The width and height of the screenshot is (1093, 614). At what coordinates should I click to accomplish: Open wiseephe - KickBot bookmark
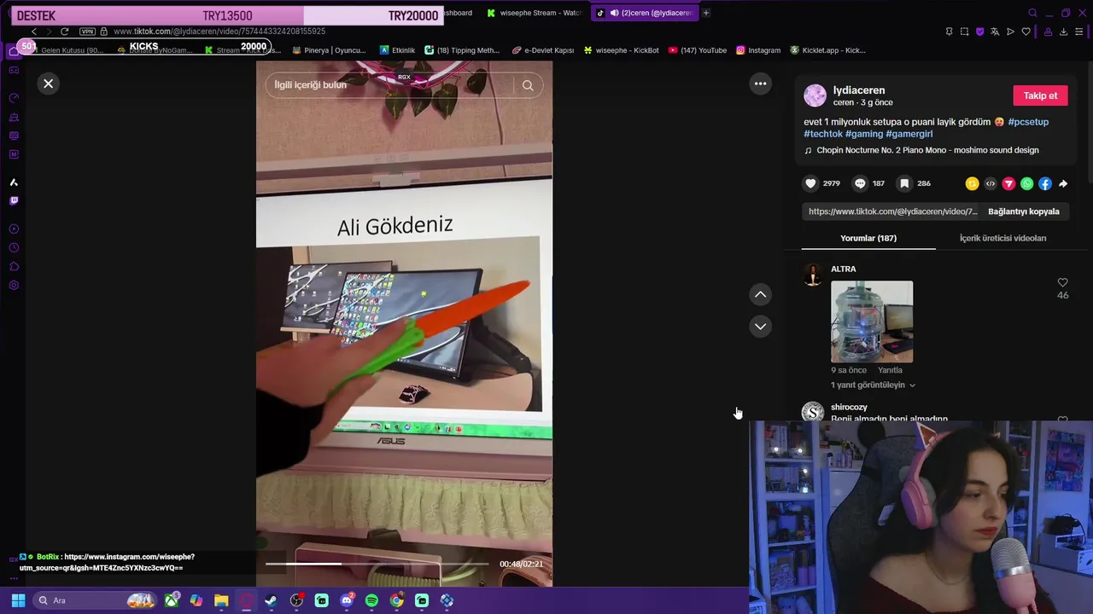[x=621, y=50]
